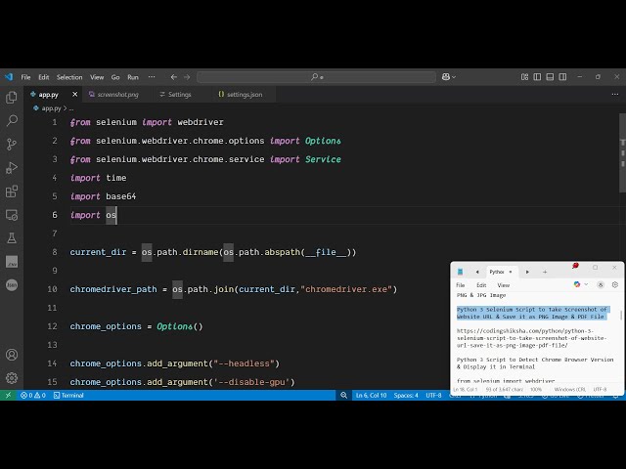Click UTF-8 encoding in VS Code status bar
This screenshot has height=469, width=626.
click(x=433, y=395)
